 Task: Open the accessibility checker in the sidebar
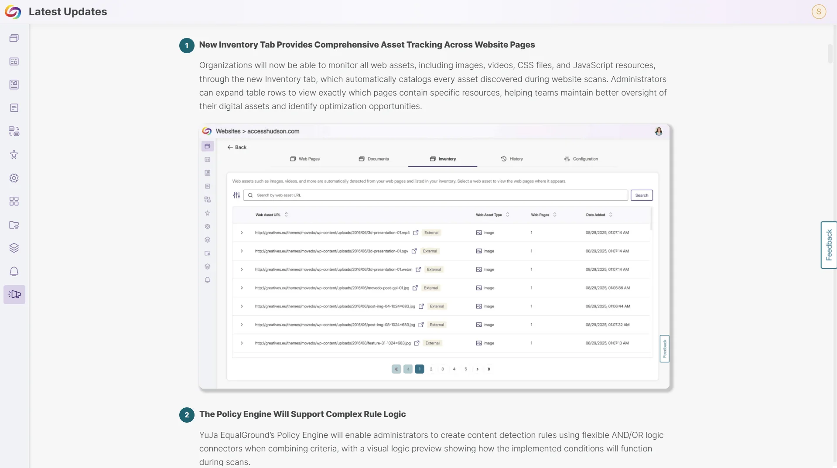pos(14,154)
